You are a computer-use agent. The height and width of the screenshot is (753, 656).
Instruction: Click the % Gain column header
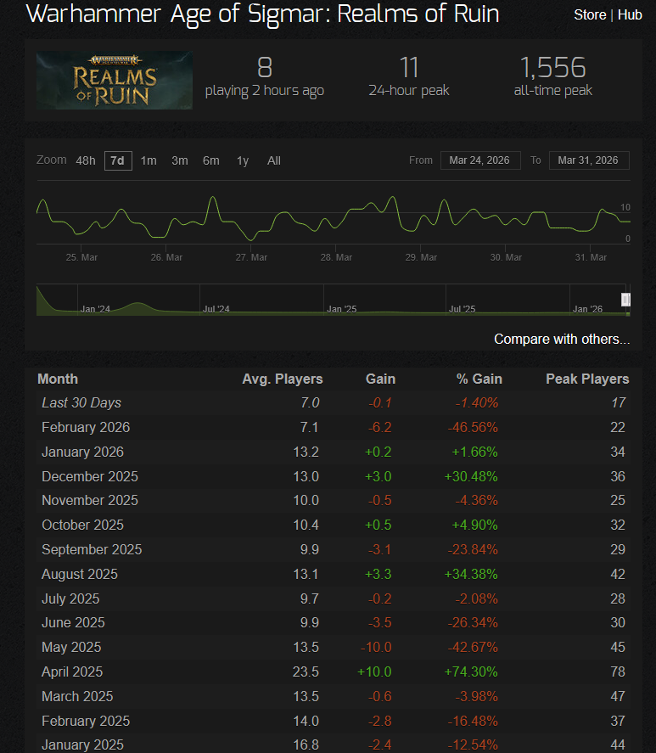tap(479, 379)
